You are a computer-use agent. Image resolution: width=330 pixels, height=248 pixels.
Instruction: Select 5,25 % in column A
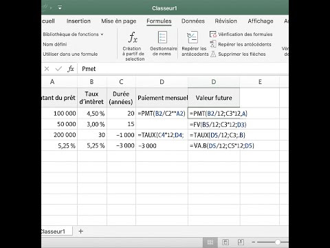(x=59, y=146)
